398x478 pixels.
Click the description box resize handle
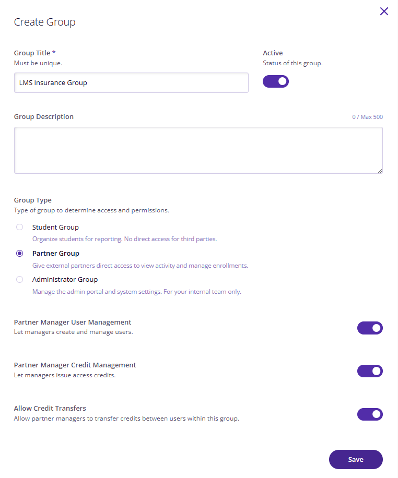click(x=380, y=171)
